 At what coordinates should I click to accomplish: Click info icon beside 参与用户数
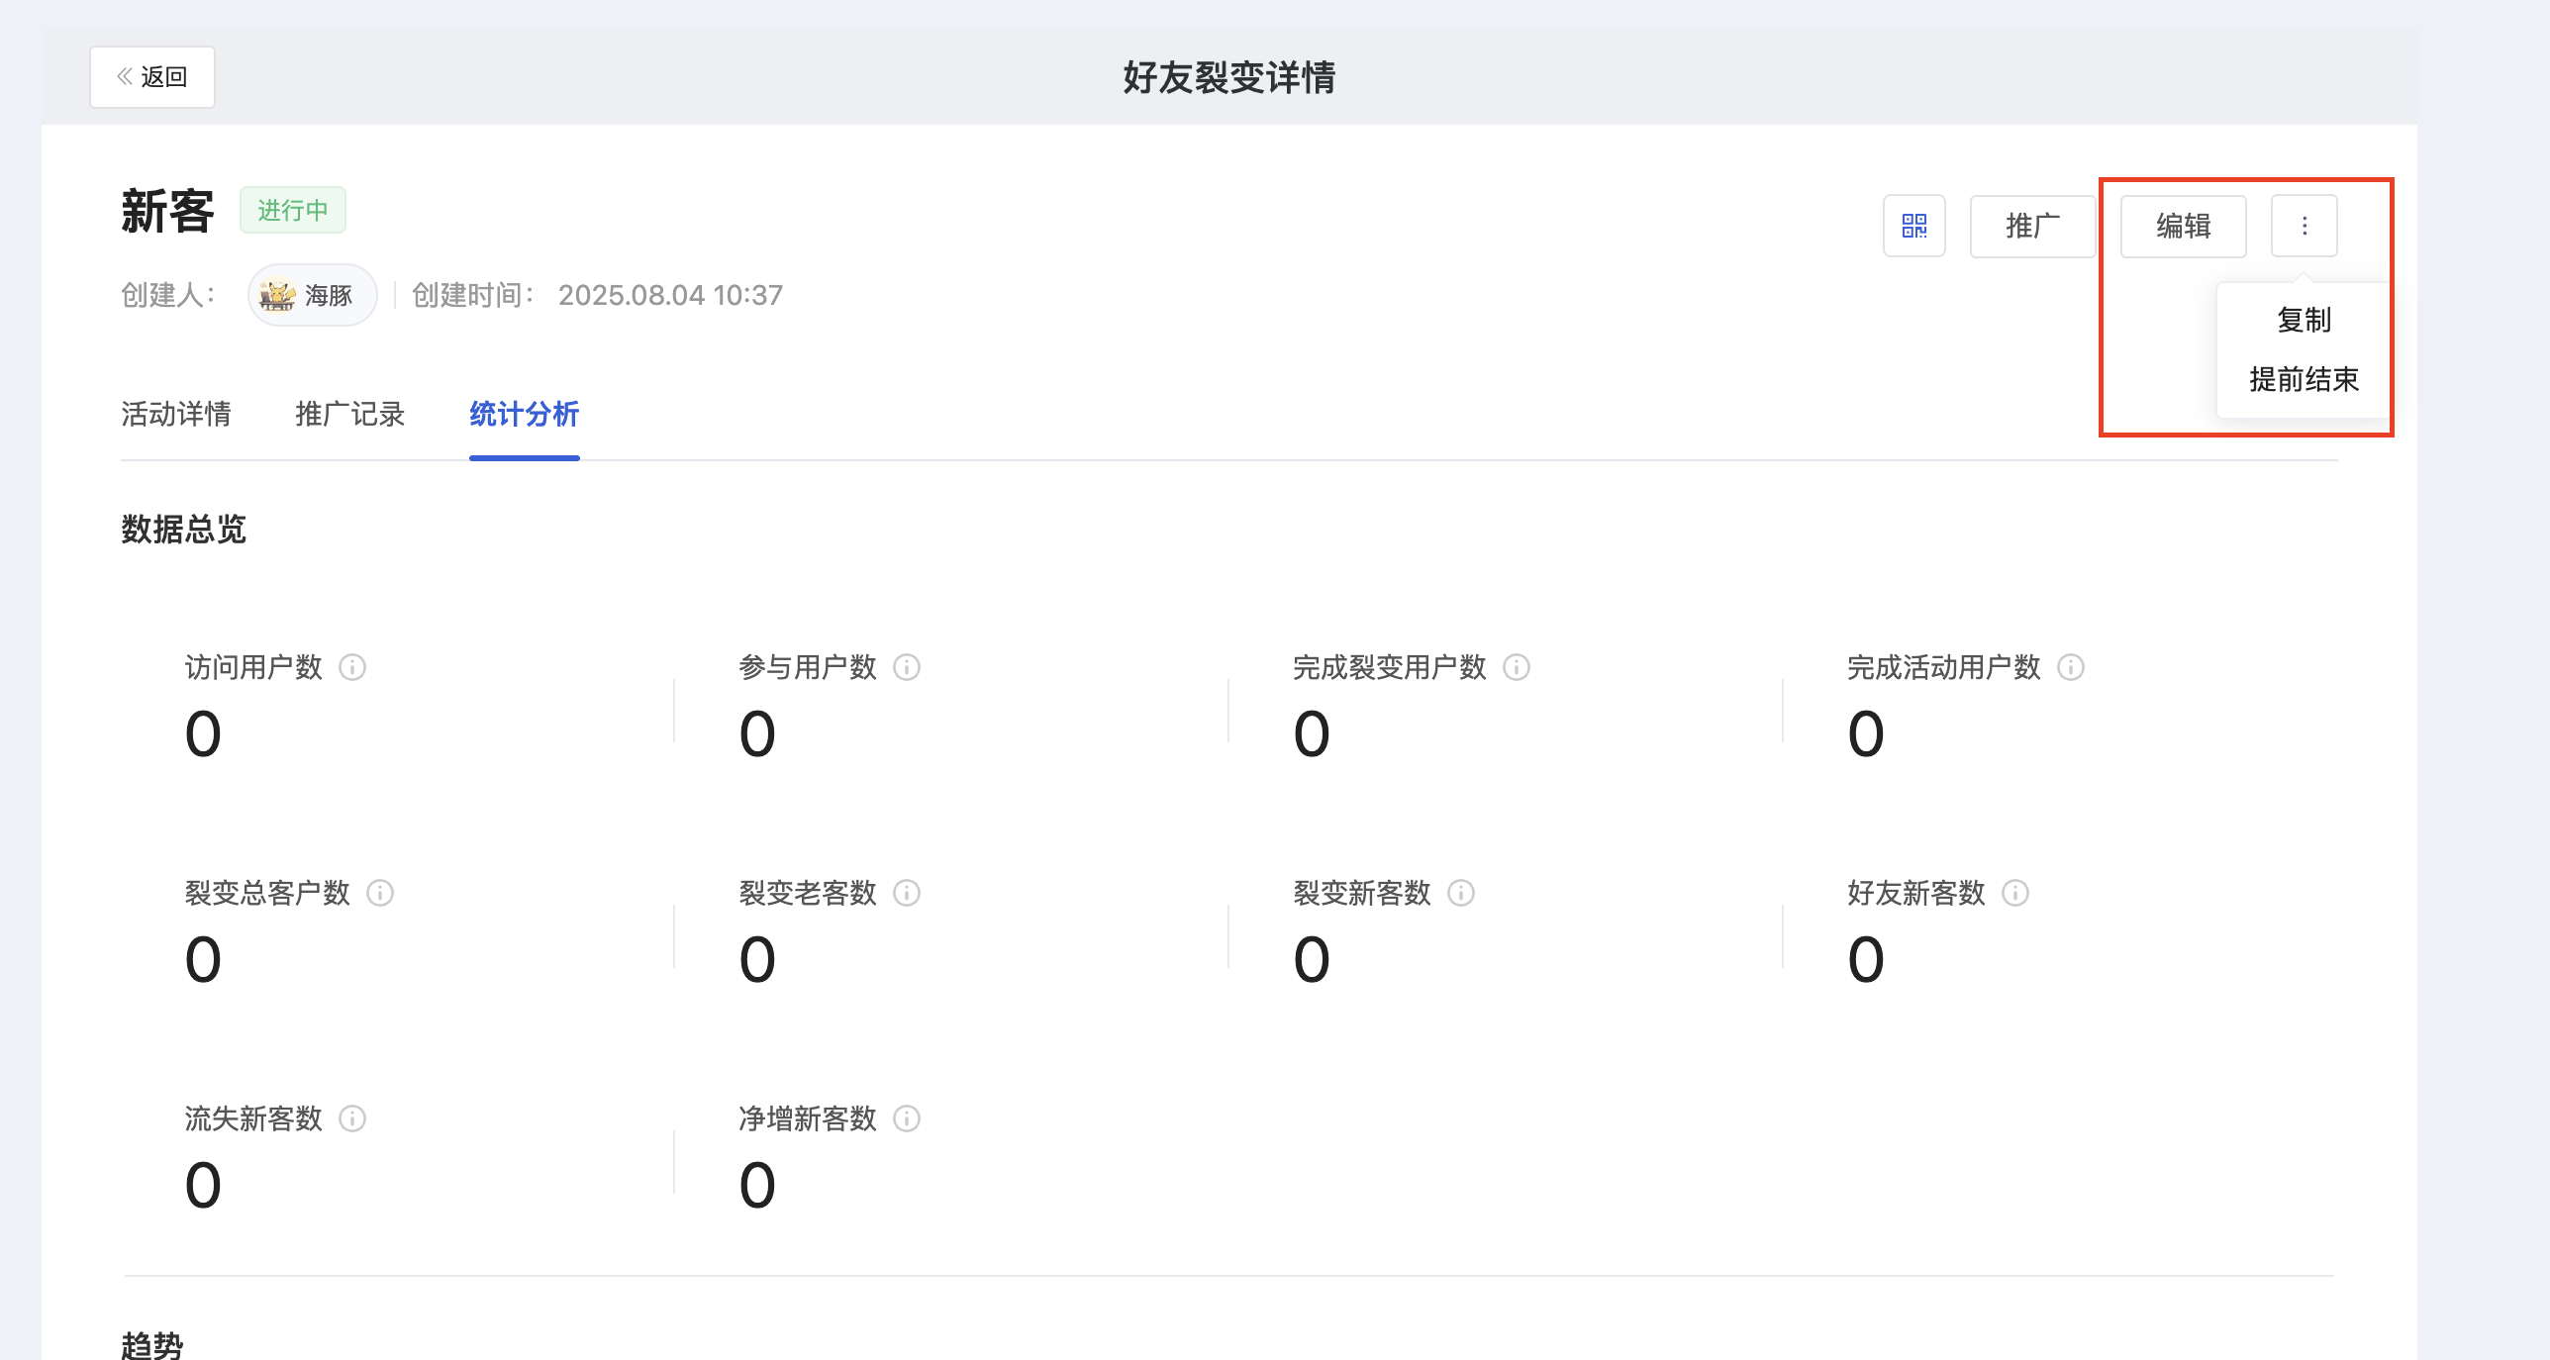pos(907,667)
